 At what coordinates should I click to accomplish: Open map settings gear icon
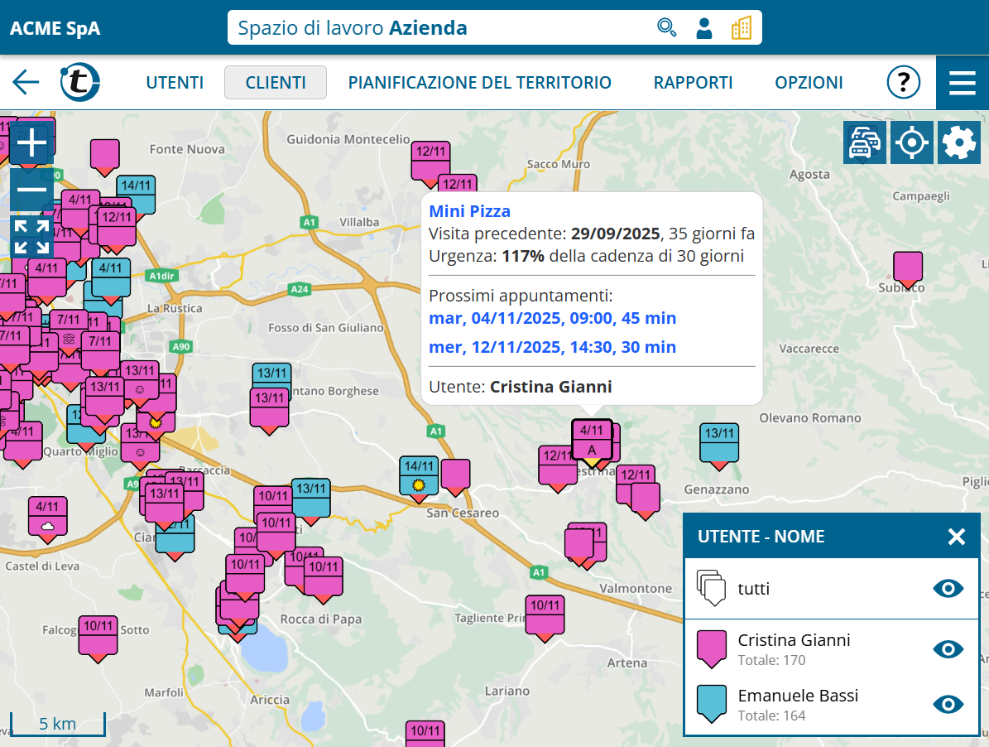[x=958, y=142]
